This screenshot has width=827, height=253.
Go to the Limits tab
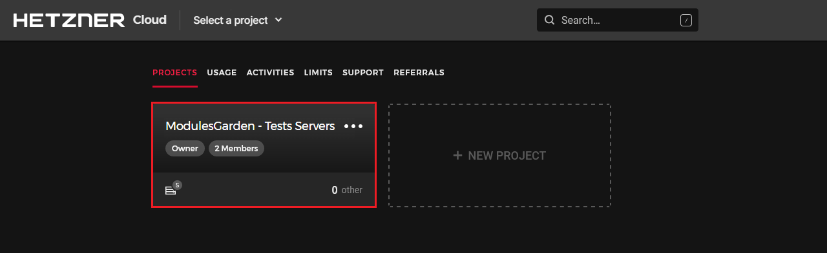(x=319, y=73)
